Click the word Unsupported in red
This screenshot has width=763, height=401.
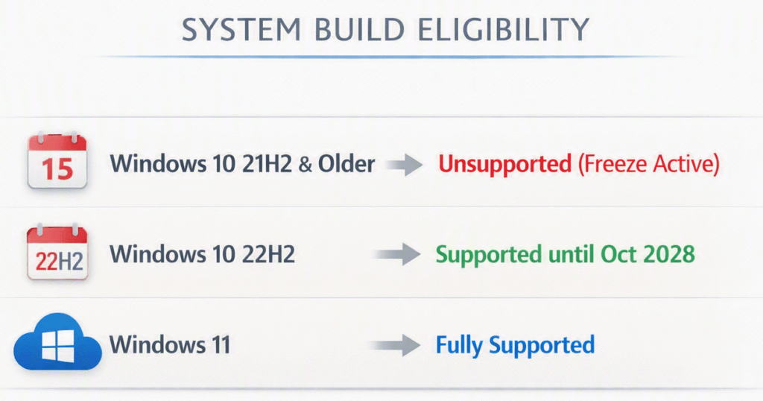pyautogui.click(x=504, y=164)
